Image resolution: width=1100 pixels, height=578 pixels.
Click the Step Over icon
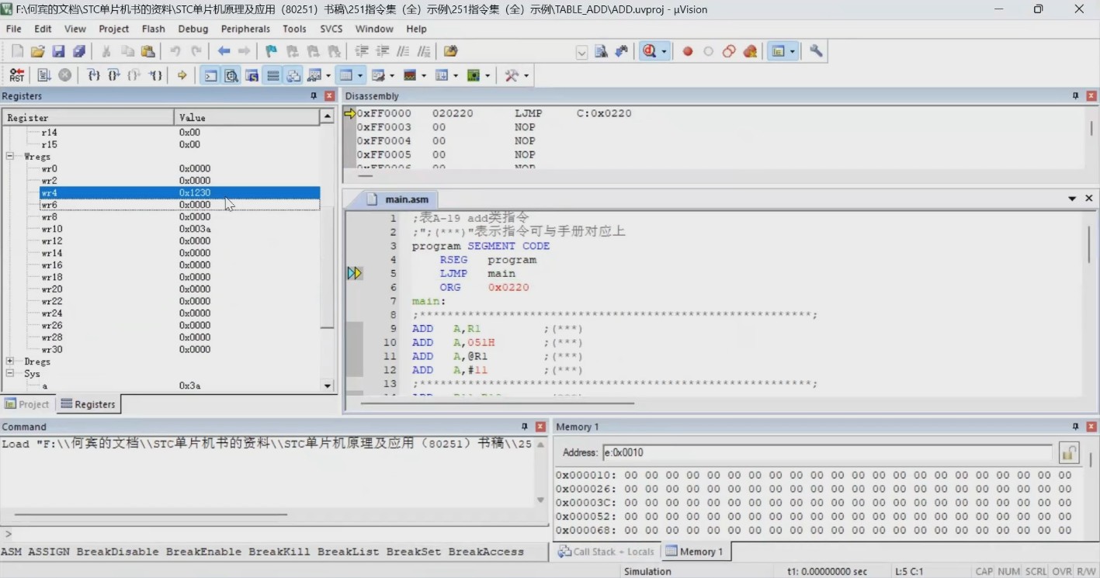coord(114,75)
